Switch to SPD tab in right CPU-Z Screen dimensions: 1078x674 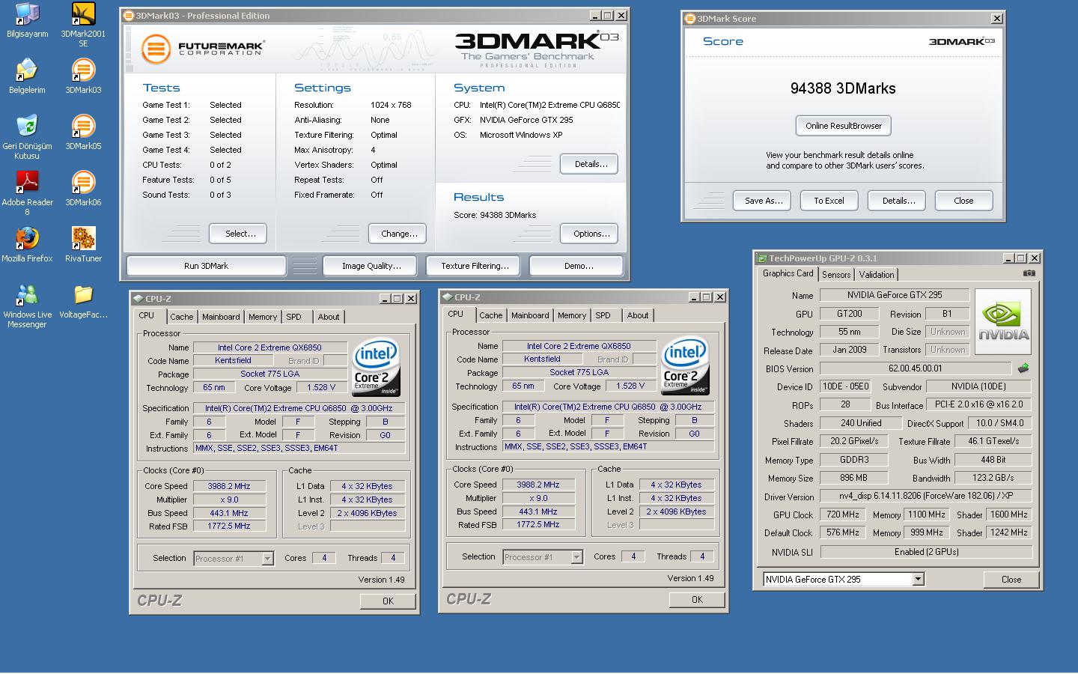point(603,315)
